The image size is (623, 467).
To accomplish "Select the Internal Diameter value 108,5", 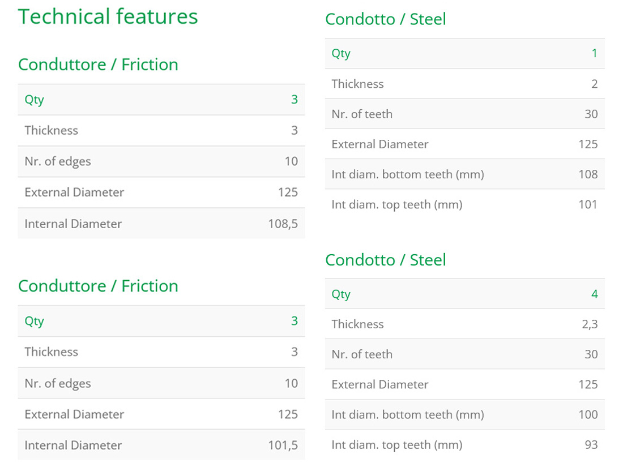I will click(283, 224).
